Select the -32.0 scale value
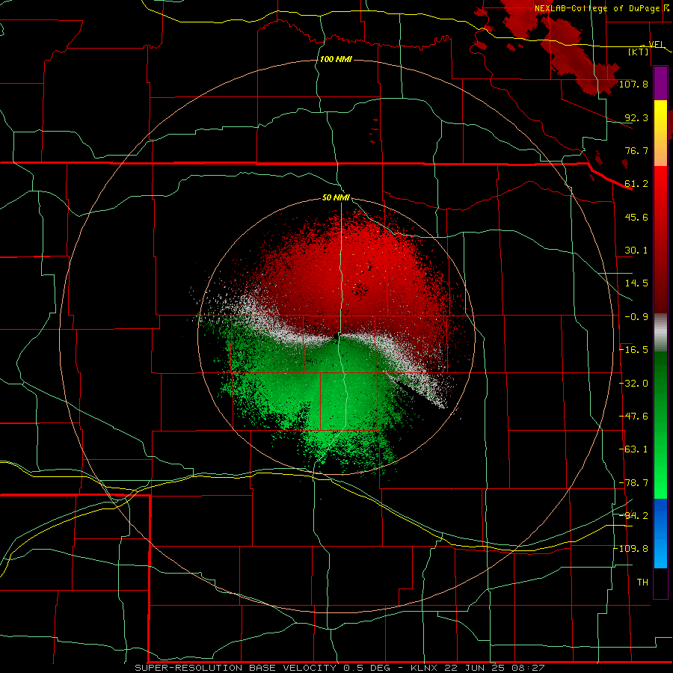The width and height of the screenshot is (673, 673). click(x=633, y=384)
